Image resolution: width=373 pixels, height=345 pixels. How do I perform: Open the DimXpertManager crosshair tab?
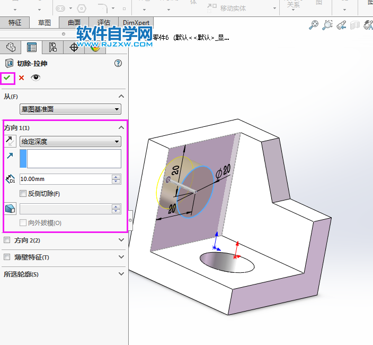click(74, 47)
